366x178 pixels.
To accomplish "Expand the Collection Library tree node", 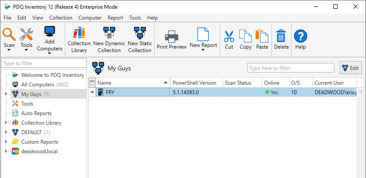I will 6,123.
